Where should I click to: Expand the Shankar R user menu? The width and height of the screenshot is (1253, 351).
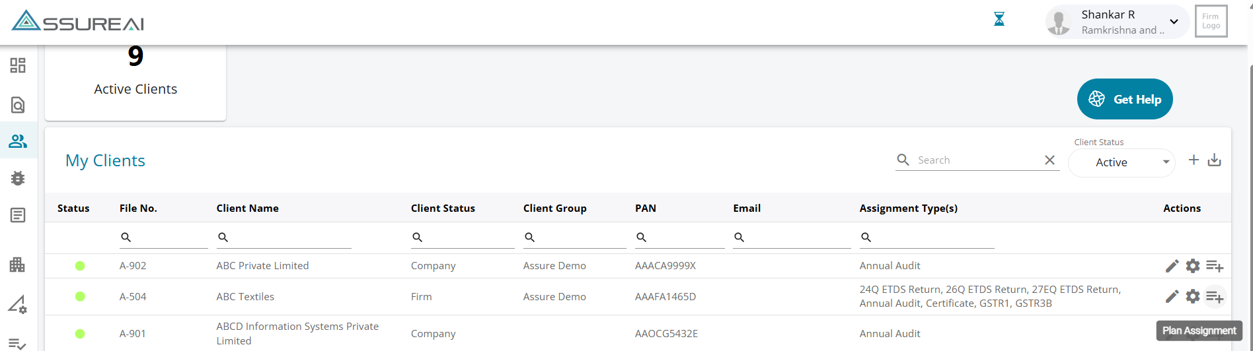point(1174,21)
